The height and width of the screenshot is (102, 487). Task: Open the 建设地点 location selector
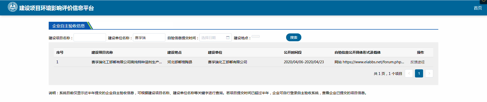point(256,36)
